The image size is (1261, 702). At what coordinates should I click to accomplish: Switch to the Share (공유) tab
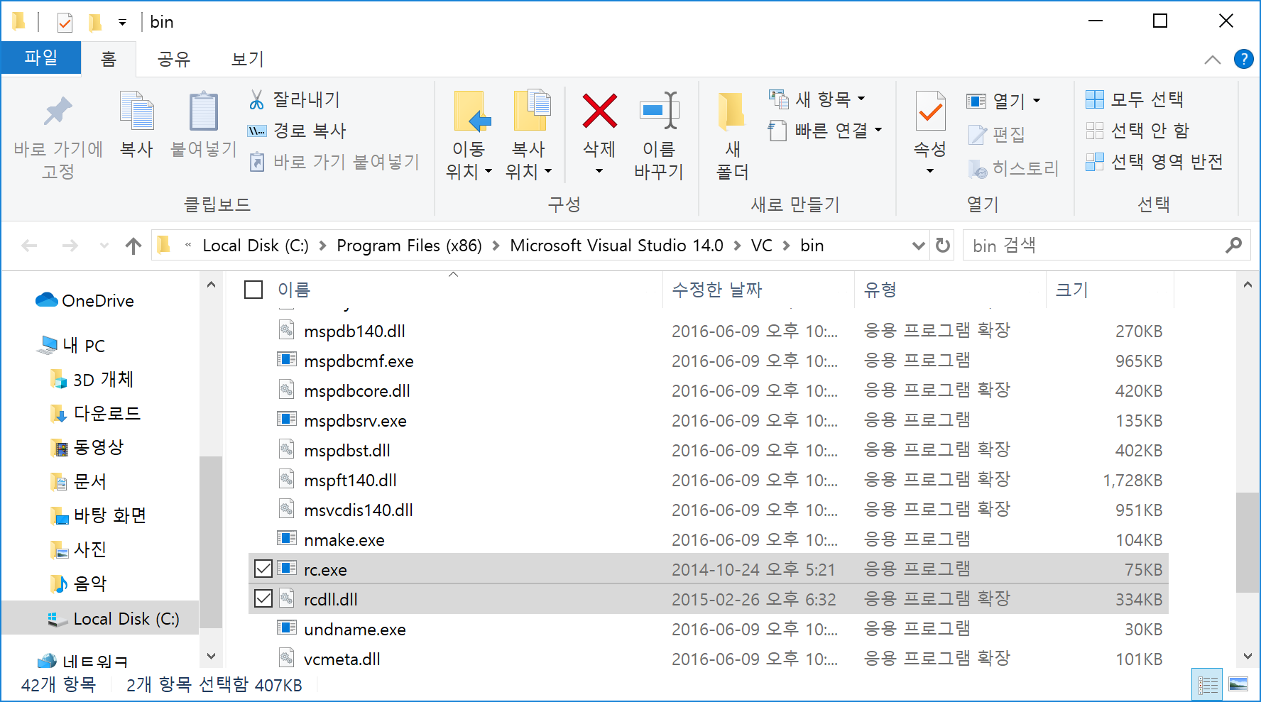pos(174,59)
